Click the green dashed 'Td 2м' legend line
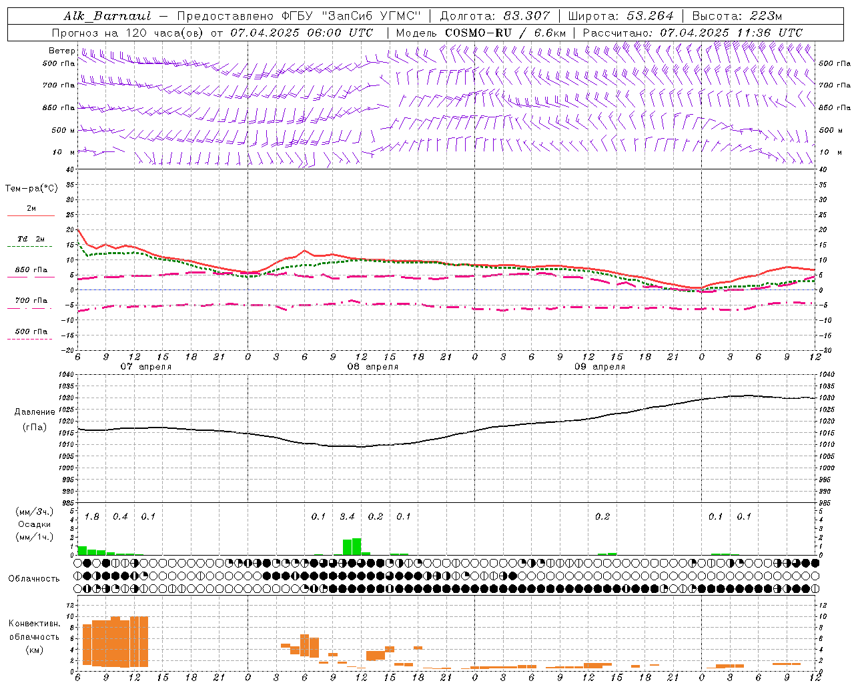 pos(29,247)
